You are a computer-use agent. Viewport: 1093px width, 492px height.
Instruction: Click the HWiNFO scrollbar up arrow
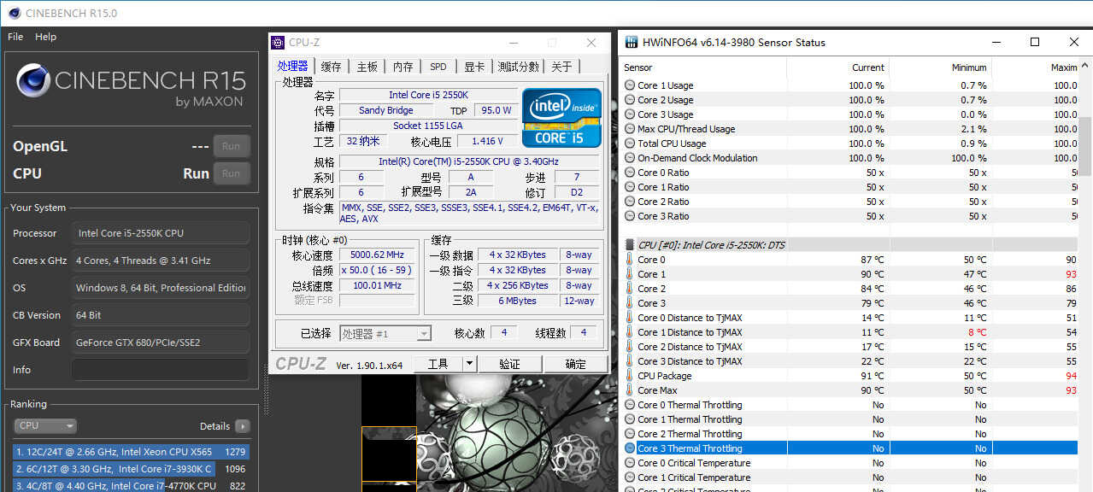pyautogui.click(x=1085, y=66)
